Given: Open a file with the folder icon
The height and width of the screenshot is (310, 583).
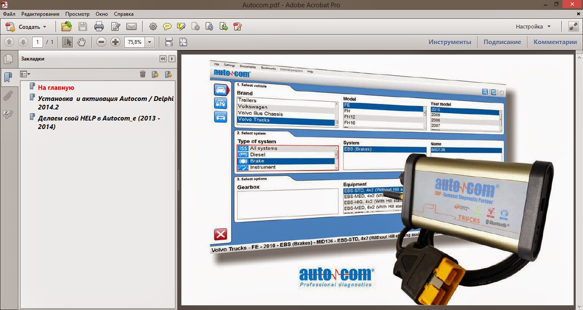Looking at the screenshot, I should [x=66, y=27].
